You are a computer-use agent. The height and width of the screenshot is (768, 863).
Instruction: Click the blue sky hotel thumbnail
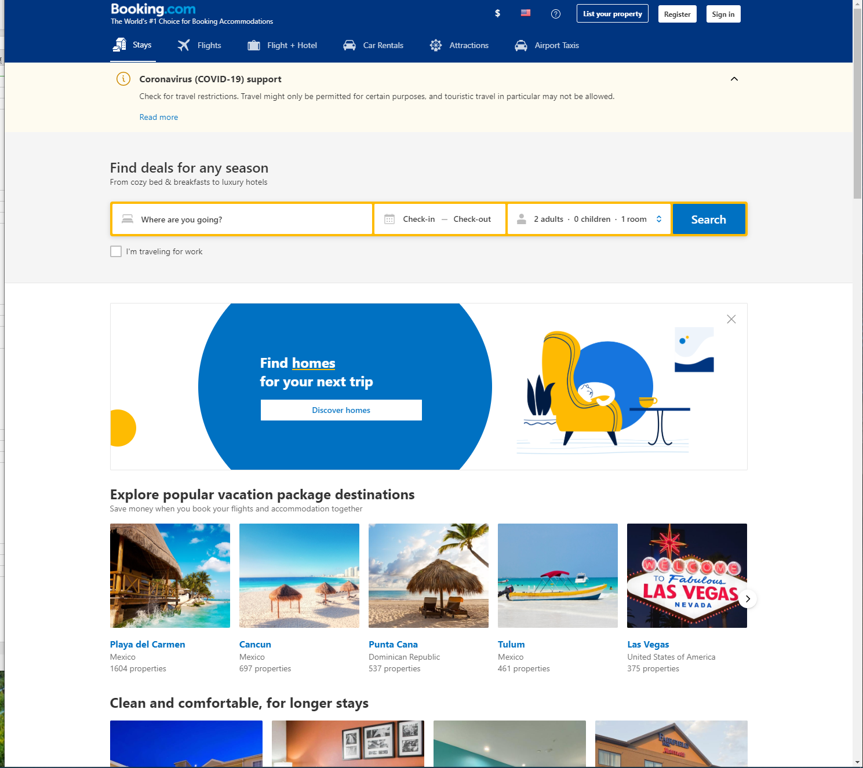click(x=186, y=744)
